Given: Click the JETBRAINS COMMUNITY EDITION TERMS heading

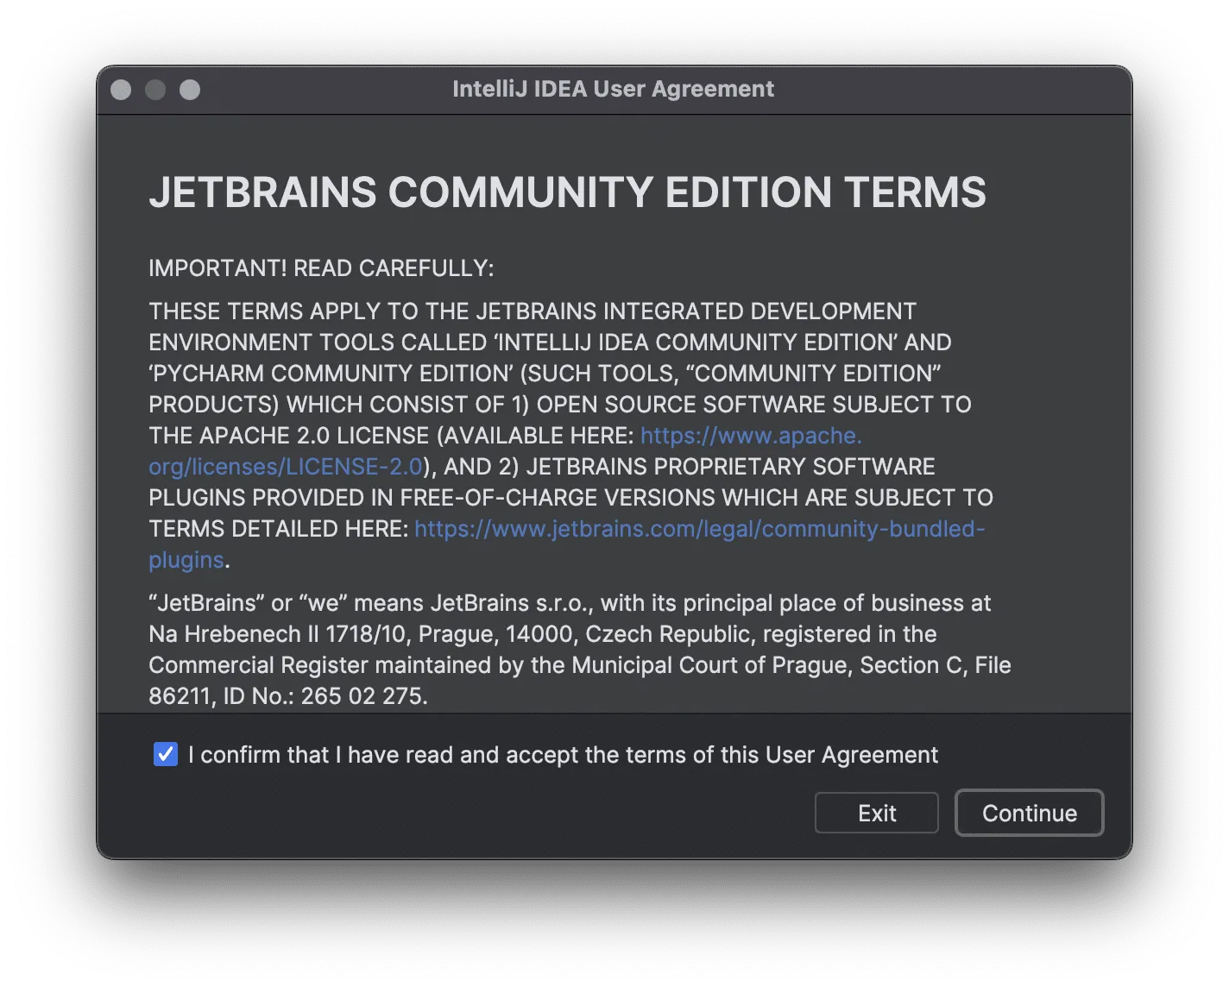Looking at the screenshot, I should [567, 192].
